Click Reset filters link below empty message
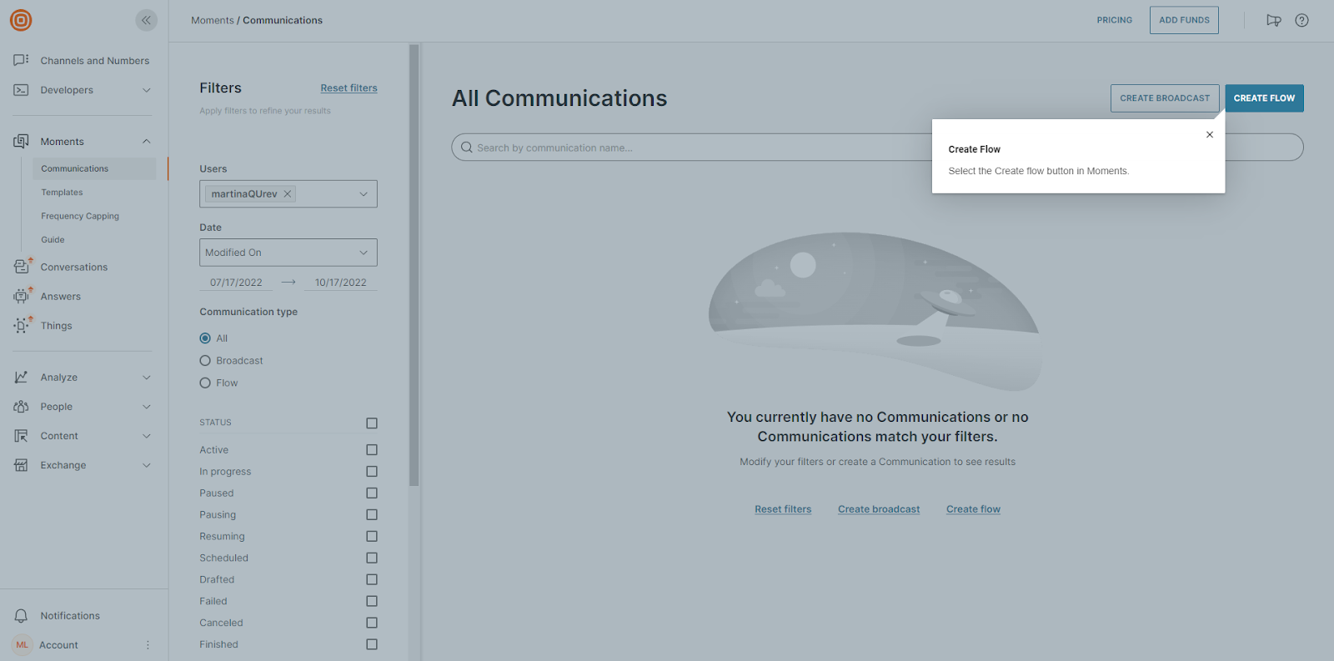 783,509
